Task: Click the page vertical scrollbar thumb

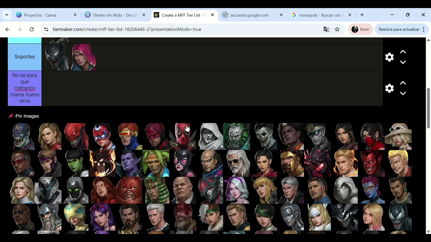Action: tap(428, 108)
